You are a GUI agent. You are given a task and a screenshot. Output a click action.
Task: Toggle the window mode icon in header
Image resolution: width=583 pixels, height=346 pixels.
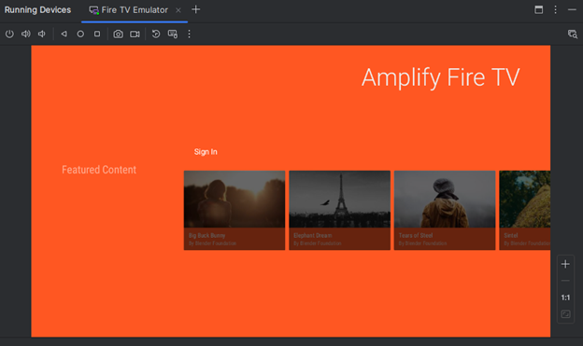point(539,10)
